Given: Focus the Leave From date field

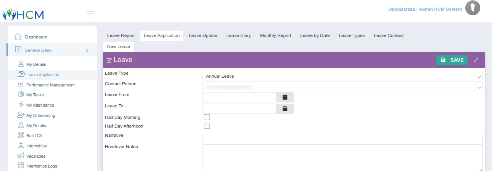Looking at the screenshot, I should click(239, 97).
